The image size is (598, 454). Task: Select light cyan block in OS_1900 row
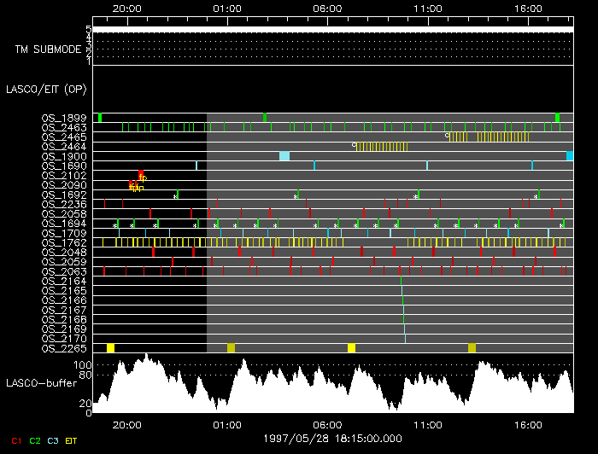284,156
